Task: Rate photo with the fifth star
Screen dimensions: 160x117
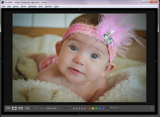Action: click(x=85, y=108)
